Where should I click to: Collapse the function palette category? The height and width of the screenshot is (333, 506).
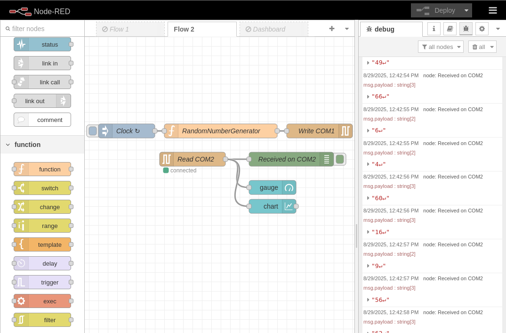pos(8,145)
